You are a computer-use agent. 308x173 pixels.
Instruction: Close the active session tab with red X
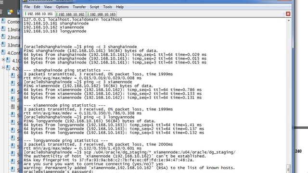[288, 14]
